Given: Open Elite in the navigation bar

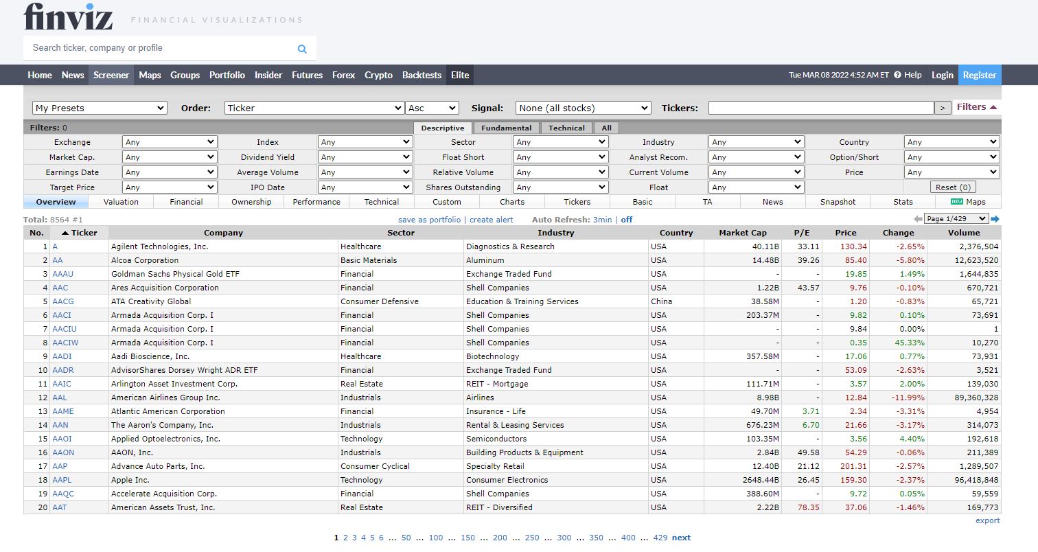Looking at the screenshot, I should tap(460, 75).
